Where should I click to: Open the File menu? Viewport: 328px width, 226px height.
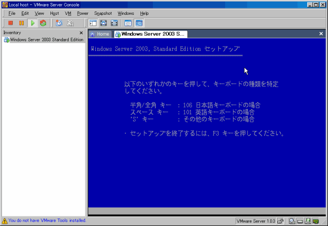(x=12, y=13)
